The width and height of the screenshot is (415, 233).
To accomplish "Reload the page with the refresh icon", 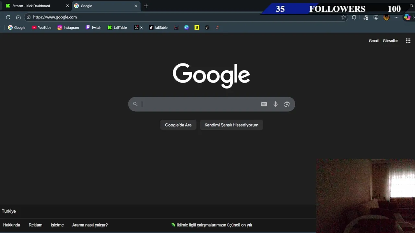I will tap(8, 17).
